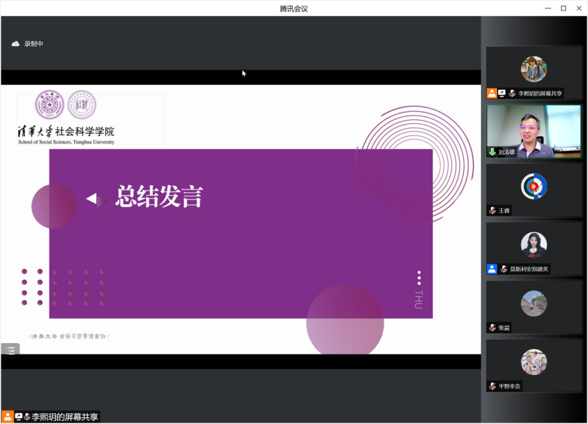588x424 pixels.
Task: Click 李熙玥's round avatar in the participant list
Action: (x=534, y=69)
